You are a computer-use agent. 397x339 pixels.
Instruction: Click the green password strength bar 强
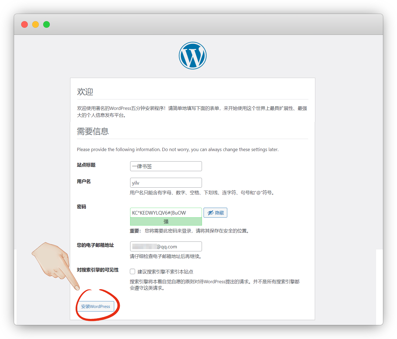click(166, 221)
